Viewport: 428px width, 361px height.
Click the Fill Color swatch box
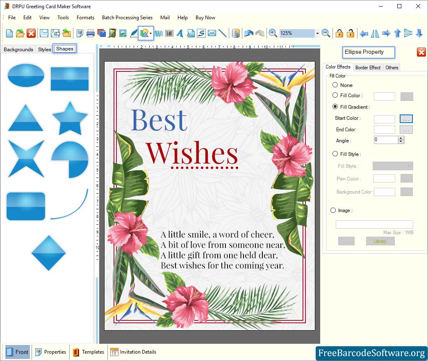[384, 96]
